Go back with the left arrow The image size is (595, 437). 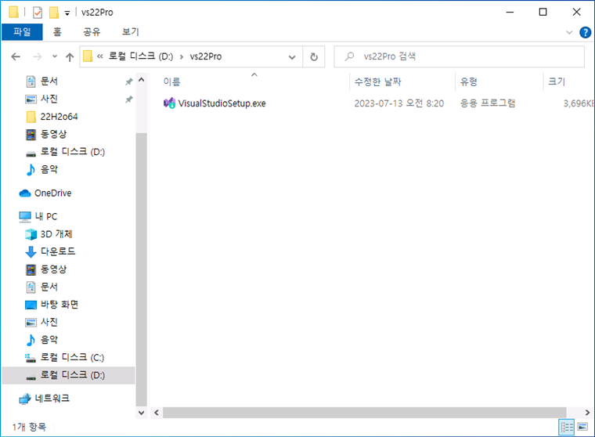(x=16, y=57)
